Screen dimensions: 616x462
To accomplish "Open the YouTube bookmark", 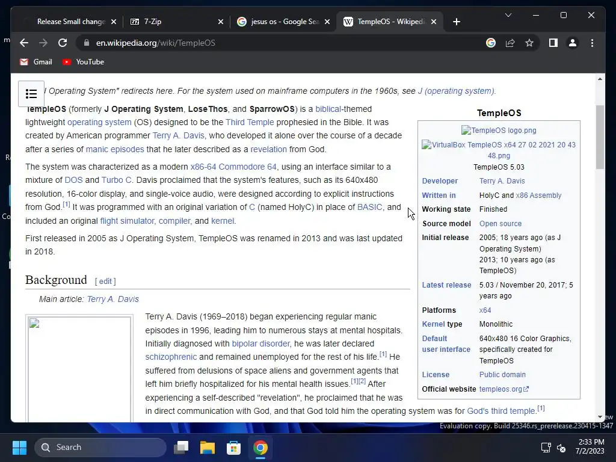I will click(x=83, y=62).
